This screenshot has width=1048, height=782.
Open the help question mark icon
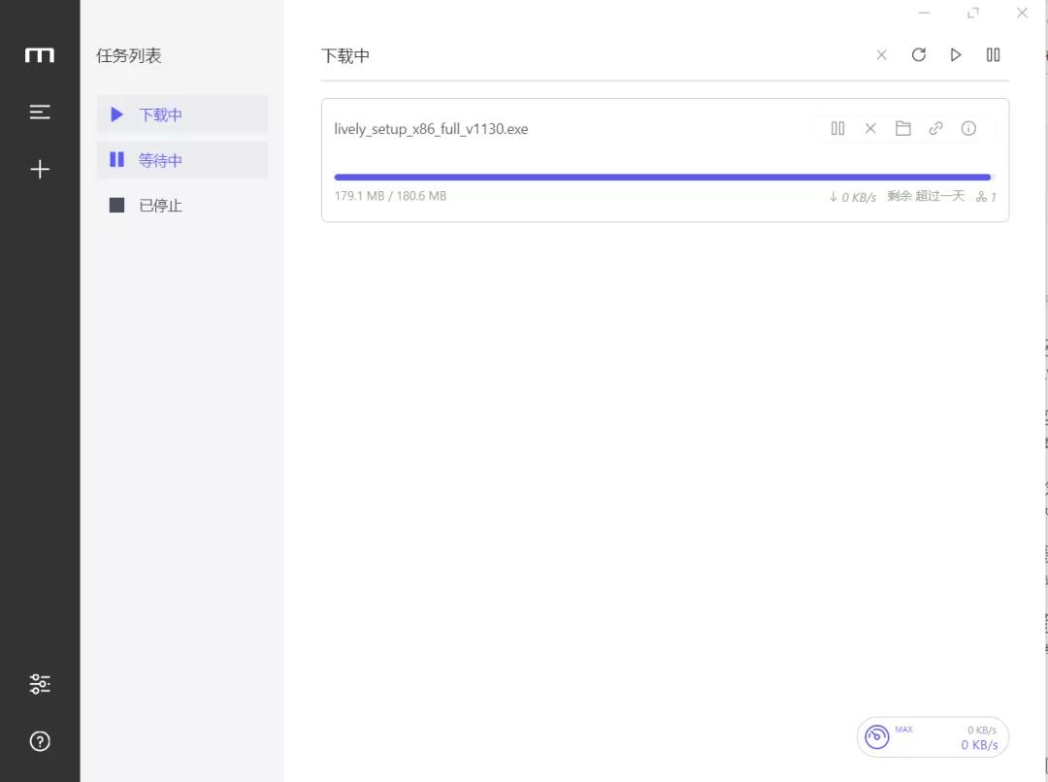coord(40,741)
